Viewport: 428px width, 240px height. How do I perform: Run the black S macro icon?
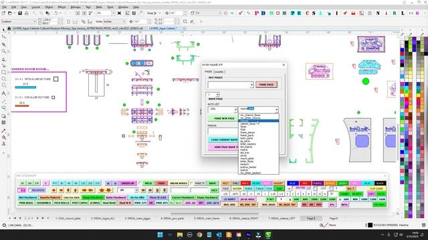click(x=314, y=13)
